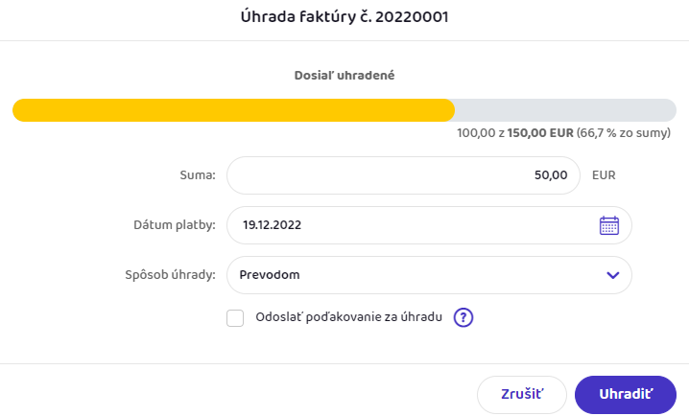
Task: Expand the payment method chevron arrow
Action: tap(613, 275)
